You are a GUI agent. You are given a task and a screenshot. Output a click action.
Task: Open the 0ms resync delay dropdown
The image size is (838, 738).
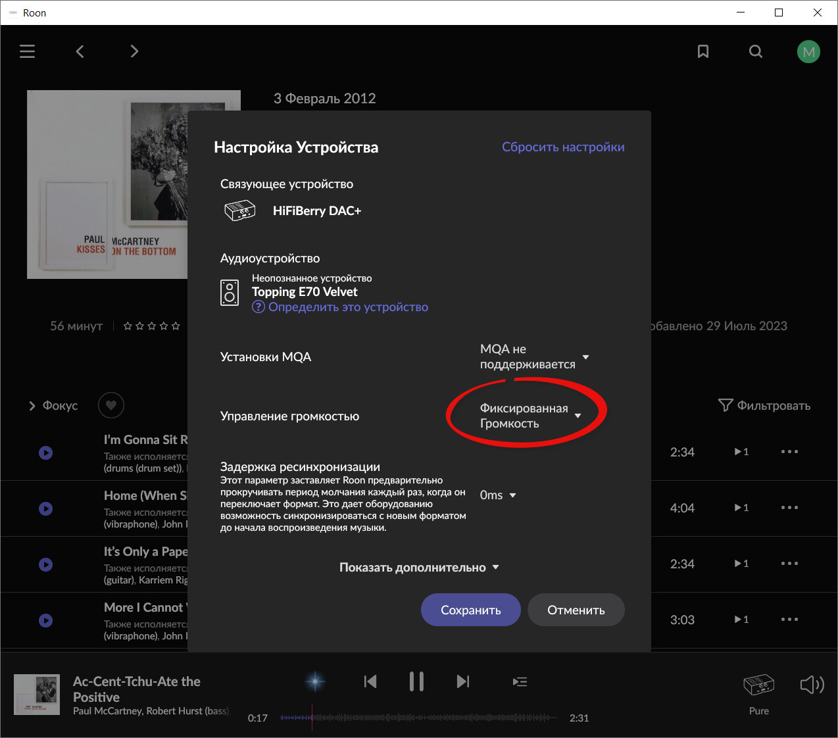point(498,495)
